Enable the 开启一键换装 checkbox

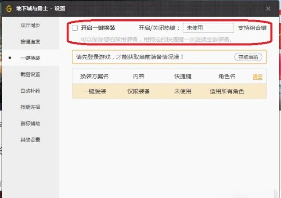(75, 28)
